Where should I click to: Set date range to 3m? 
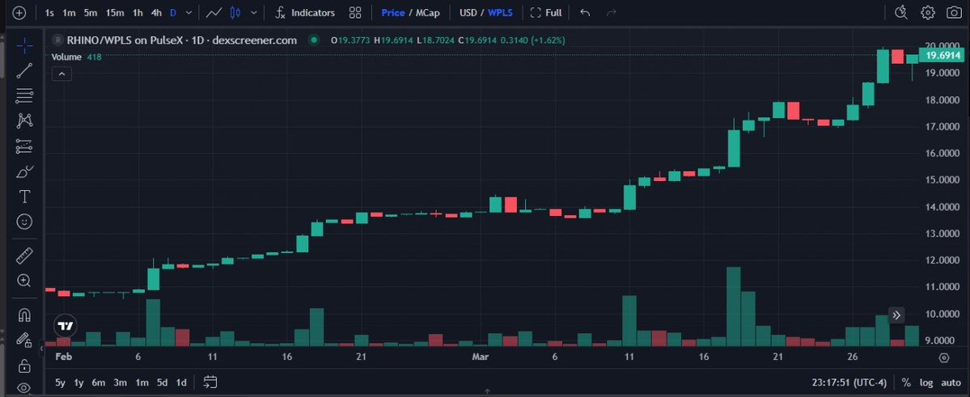pyautogui.click(x=120, y=382)
